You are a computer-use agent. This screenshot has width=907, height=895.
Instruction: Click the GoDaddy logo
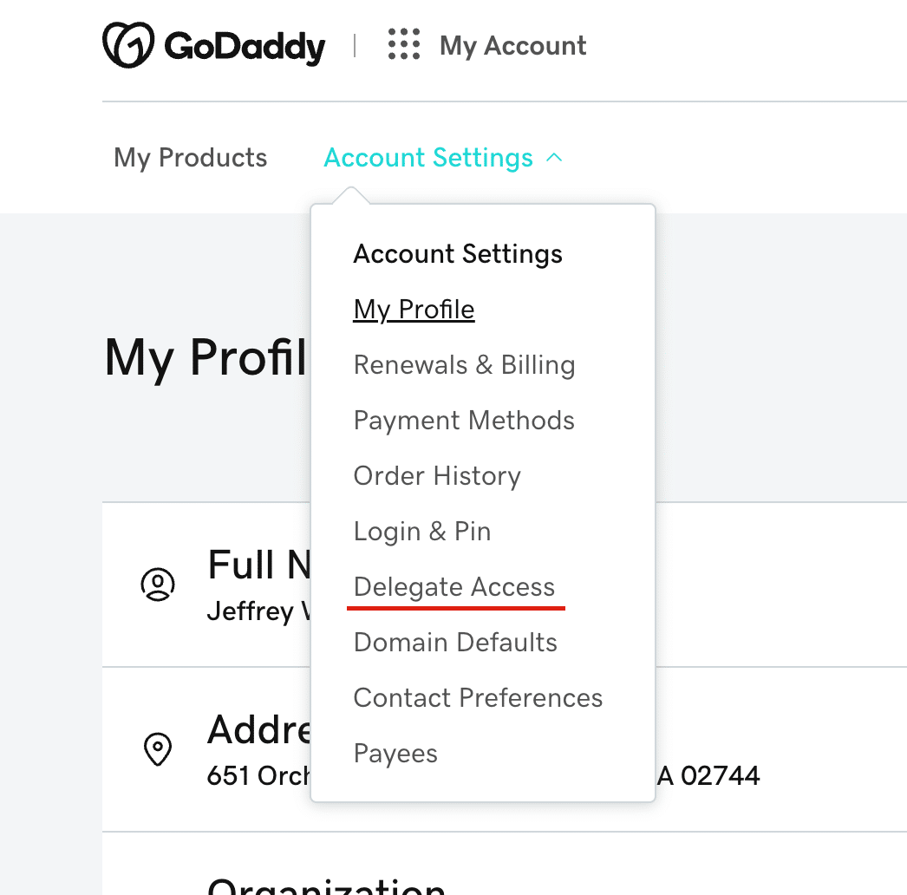tap(213, 45)
